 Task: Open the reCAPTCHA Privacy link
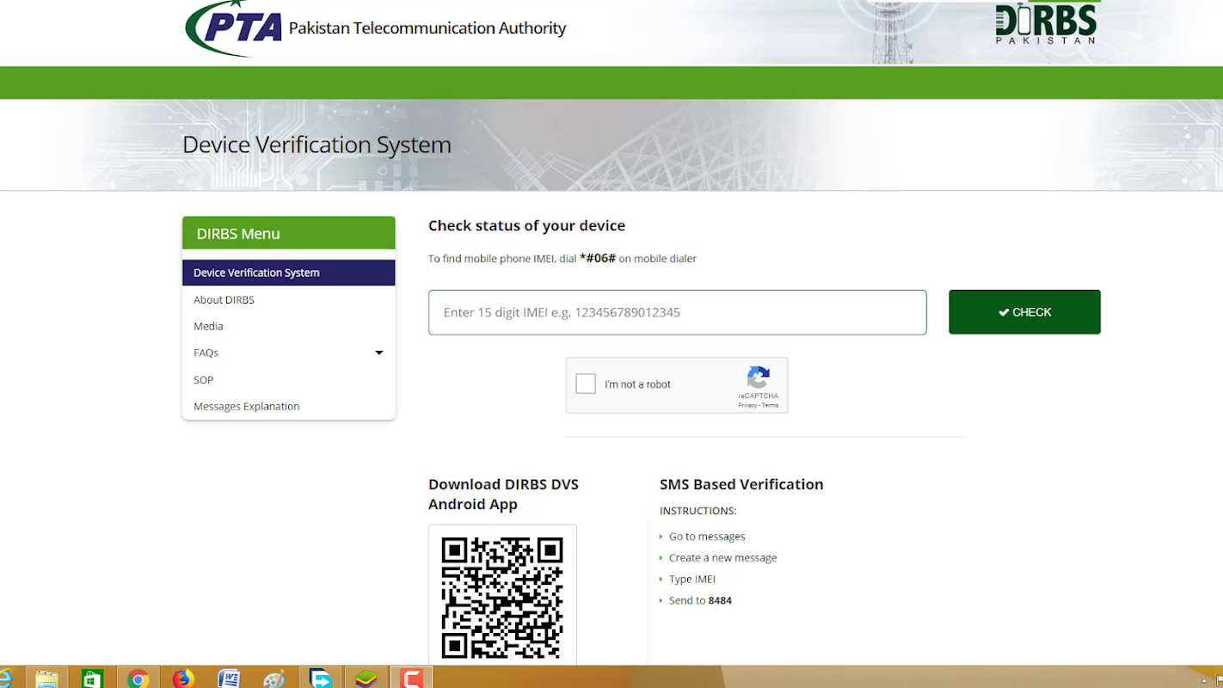click(x=747, y=405)
